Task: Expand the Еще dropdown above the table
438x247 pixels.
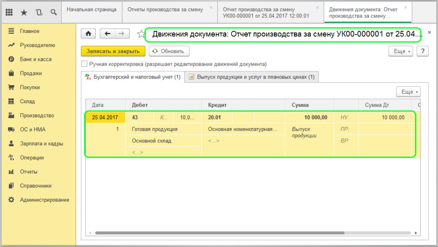Action: click(x=408, y=92)
